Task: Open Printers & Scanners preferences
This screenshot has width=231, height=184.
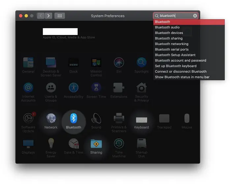Action: [x=119, y=118]
